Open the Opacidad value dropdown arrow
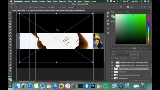Screen dimensions: 160x90 pos(141,55)
